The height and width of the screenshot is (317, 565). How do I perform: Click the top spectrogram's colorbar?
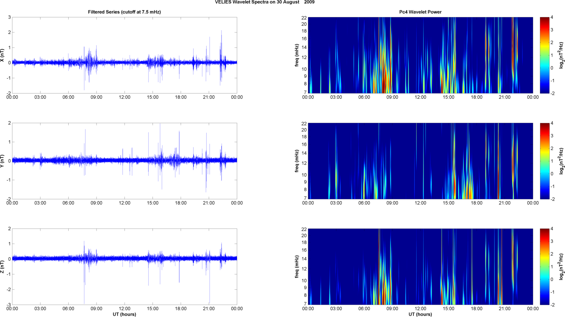(544, 55)
